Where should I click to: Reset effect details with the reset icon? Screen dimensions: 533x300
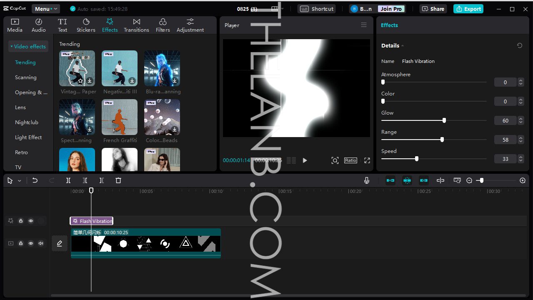point(520,46)
